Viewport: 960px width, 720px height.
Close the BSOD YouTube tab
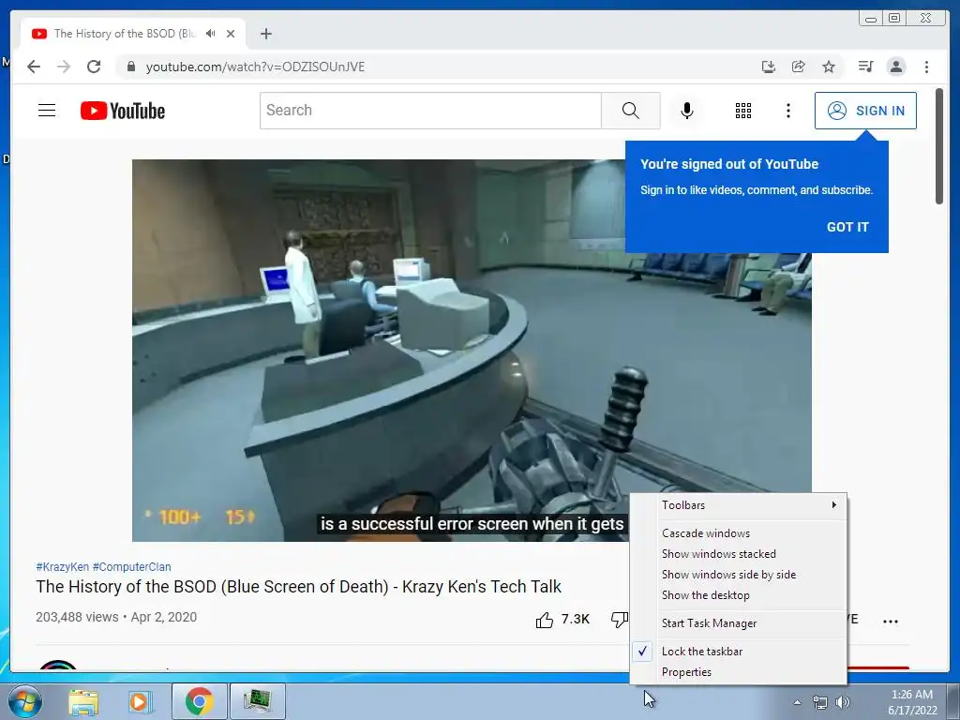231,34
